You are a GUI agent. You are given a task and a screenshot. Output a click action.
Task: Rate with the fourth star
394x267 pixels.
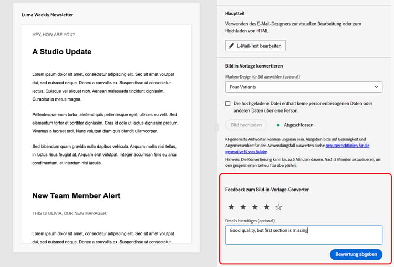click(266, 207)
